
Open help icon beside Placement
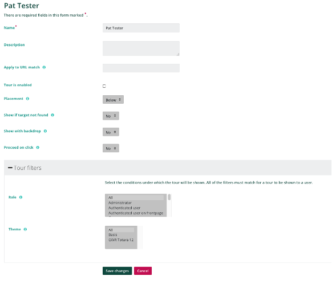click(27, 99)
